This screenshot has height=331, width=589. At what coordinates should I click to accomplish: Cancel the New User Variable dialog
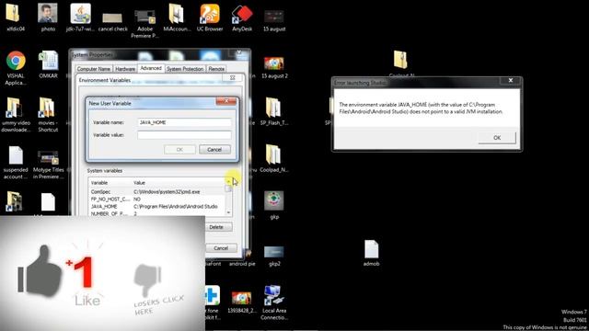coord(214,149)
